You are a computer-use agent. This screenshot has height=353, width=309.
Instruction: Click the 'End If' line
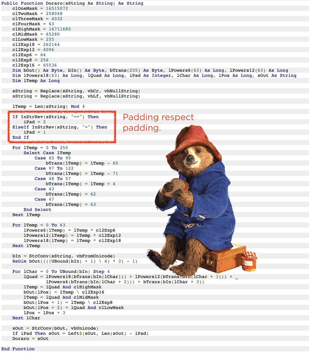pyautogui.click(x=21, y=137)
